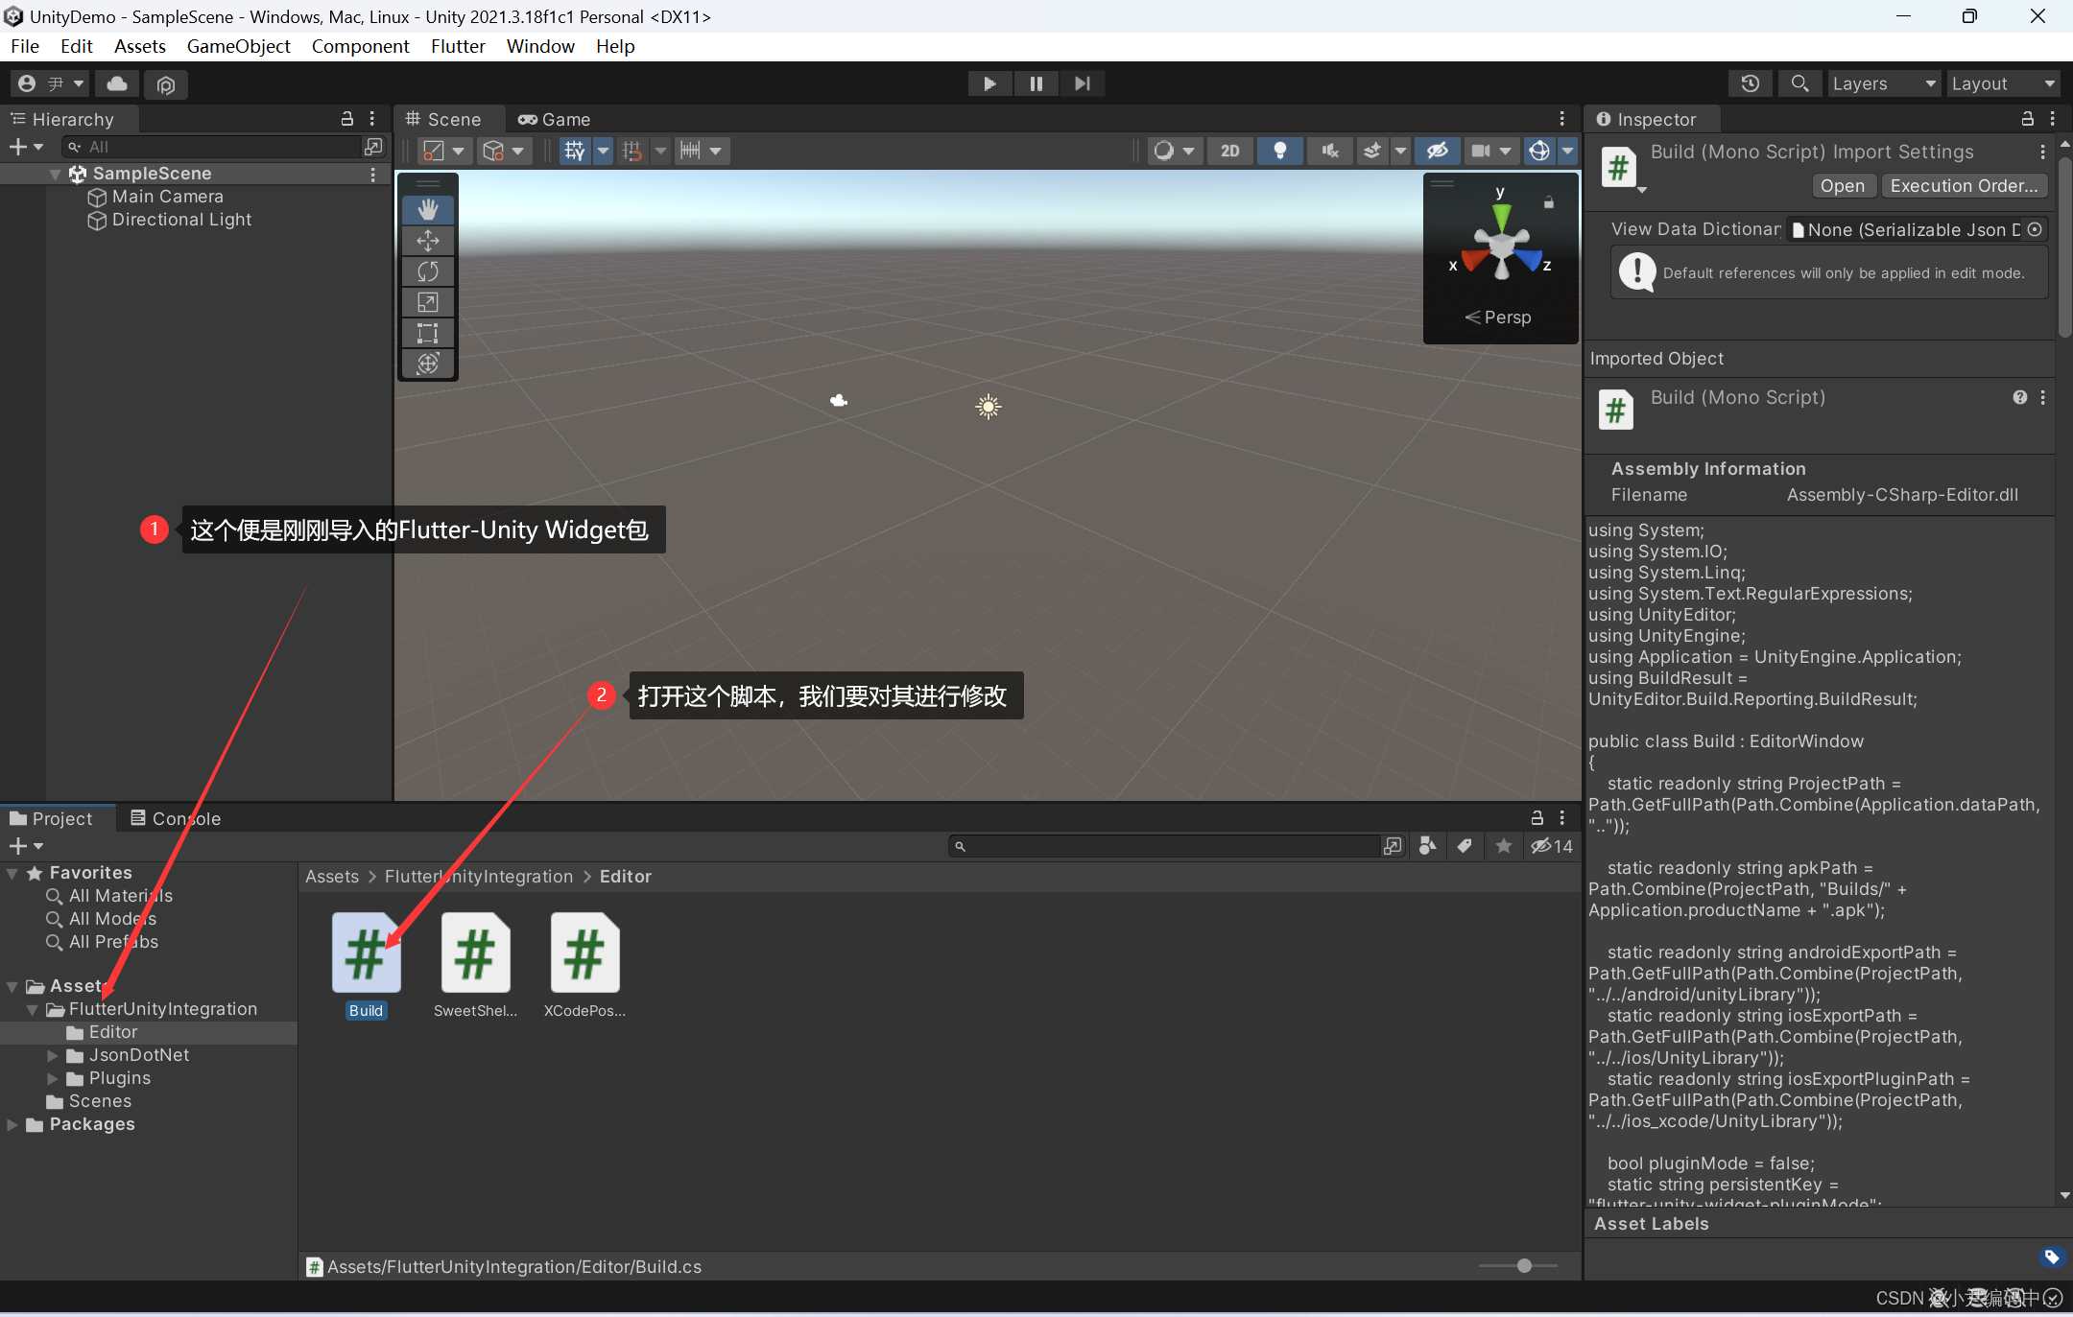
Task: Toggle 2D scene view mode
Action: click(1229, 151)
